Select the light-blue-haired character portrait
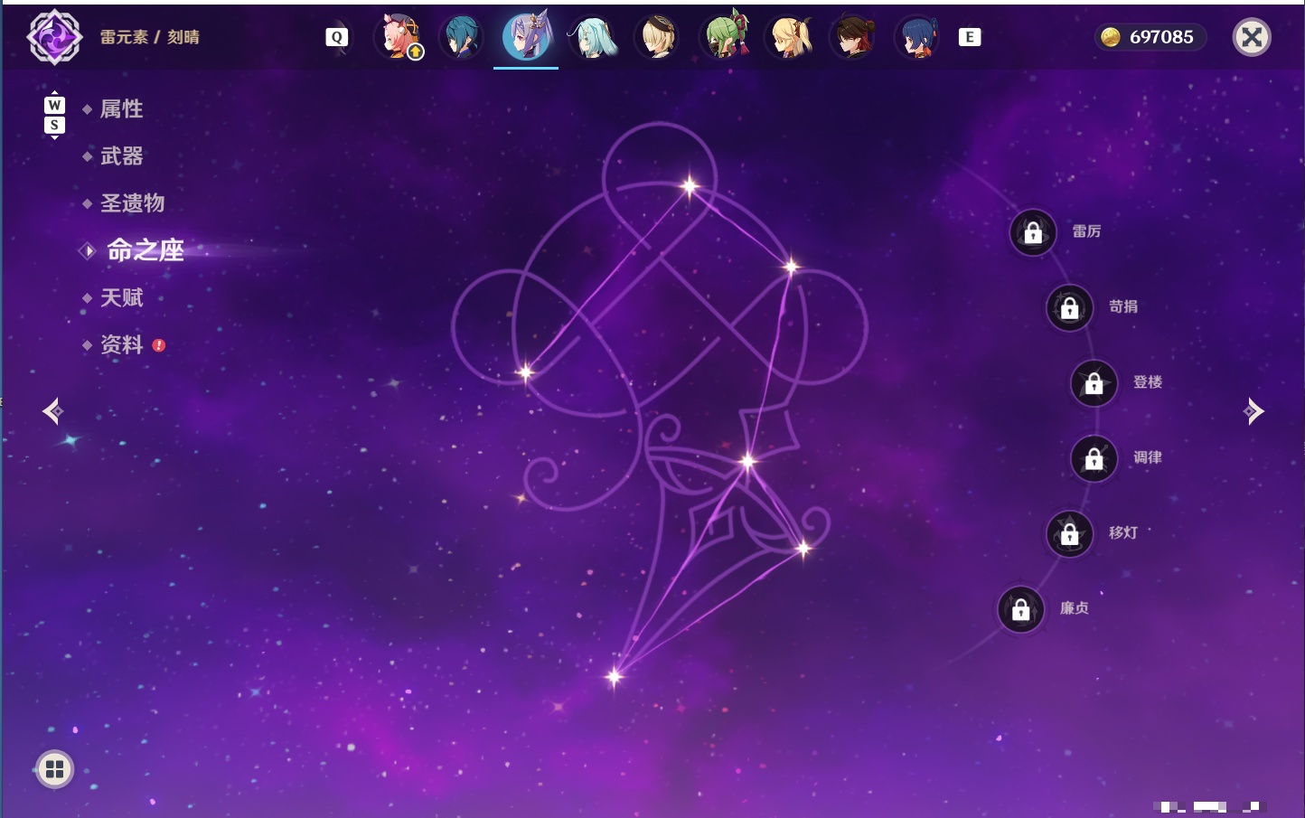The height and width of the screenshot is (818, 1305). (593, 37)
